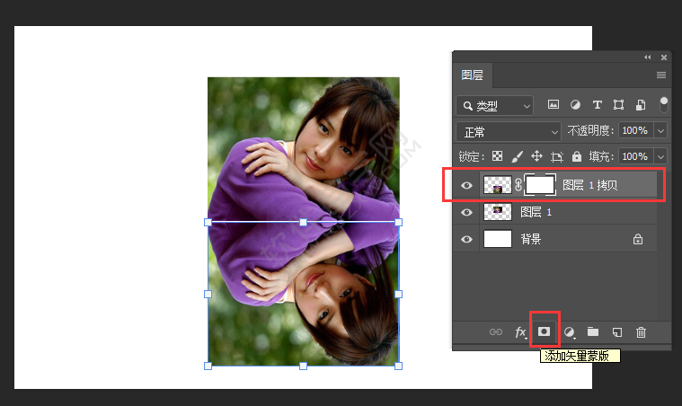
Task: Create a new layer group
Action: point(593,332)
